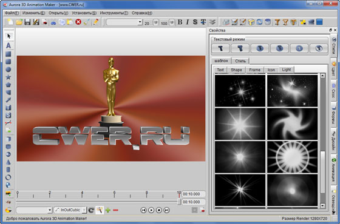Viewport: 340px width, 224px height.
Task: Open the Изменить menu
Action: tap(34, 13)
